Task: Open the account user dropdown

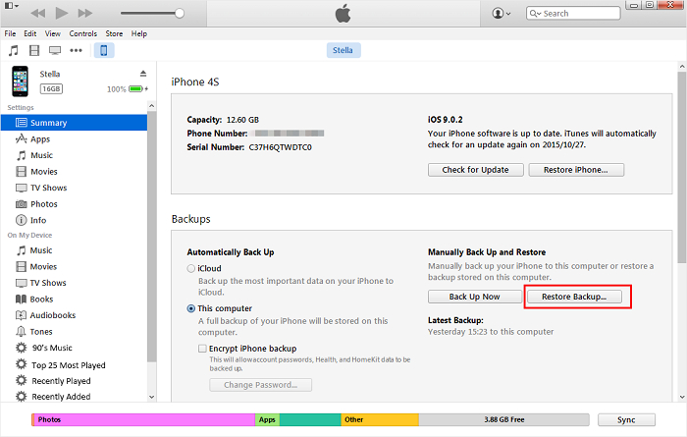Action: coord(502,13)
